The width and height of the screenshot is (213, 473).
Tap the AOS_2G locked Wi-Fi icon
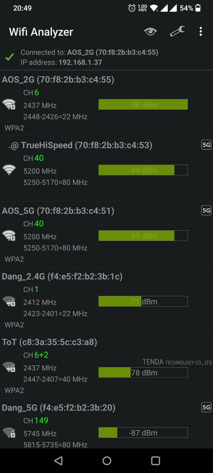click(x=9, y=104)
